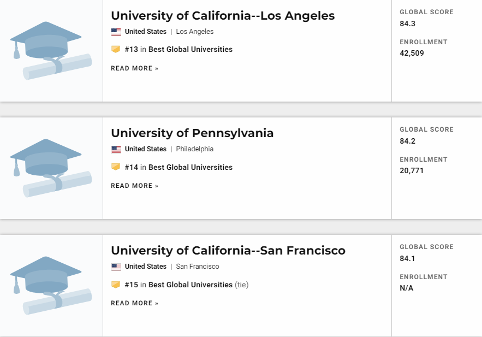
Task: Open the University of California--Los Angeles title link
Action: pos(223,15)
